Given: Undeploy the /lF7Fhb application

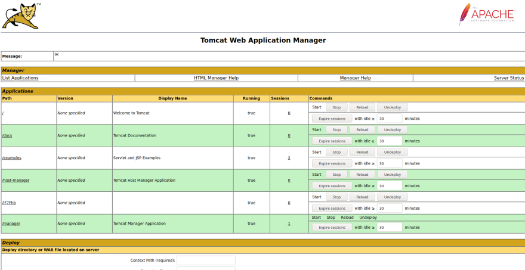Looking at the screenshot, I should (x=392, y=197).
